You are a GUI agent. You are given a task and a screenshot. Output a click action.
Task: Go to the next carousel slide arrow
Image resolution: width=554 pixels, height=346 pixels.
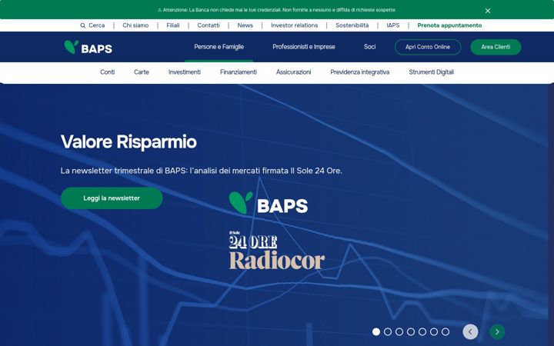497,331
